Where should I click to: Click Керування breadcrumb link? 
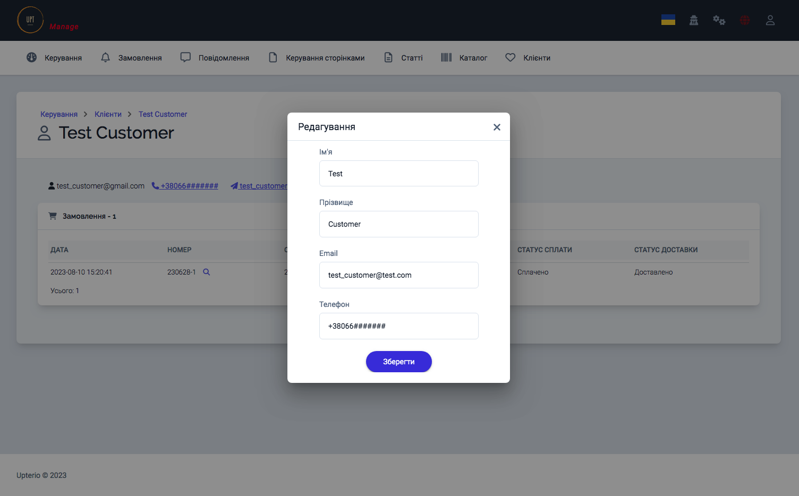click(x=59, y=114)
